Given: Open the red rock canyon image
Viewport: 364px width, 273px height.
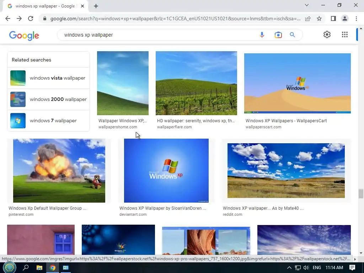Looking at the screenshot, I should click(x=206, y=241).
